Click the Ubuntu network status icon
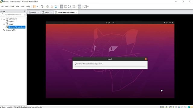Image resolution: width=193 pixels, height=108 pixels. click(x=164, y=23)
